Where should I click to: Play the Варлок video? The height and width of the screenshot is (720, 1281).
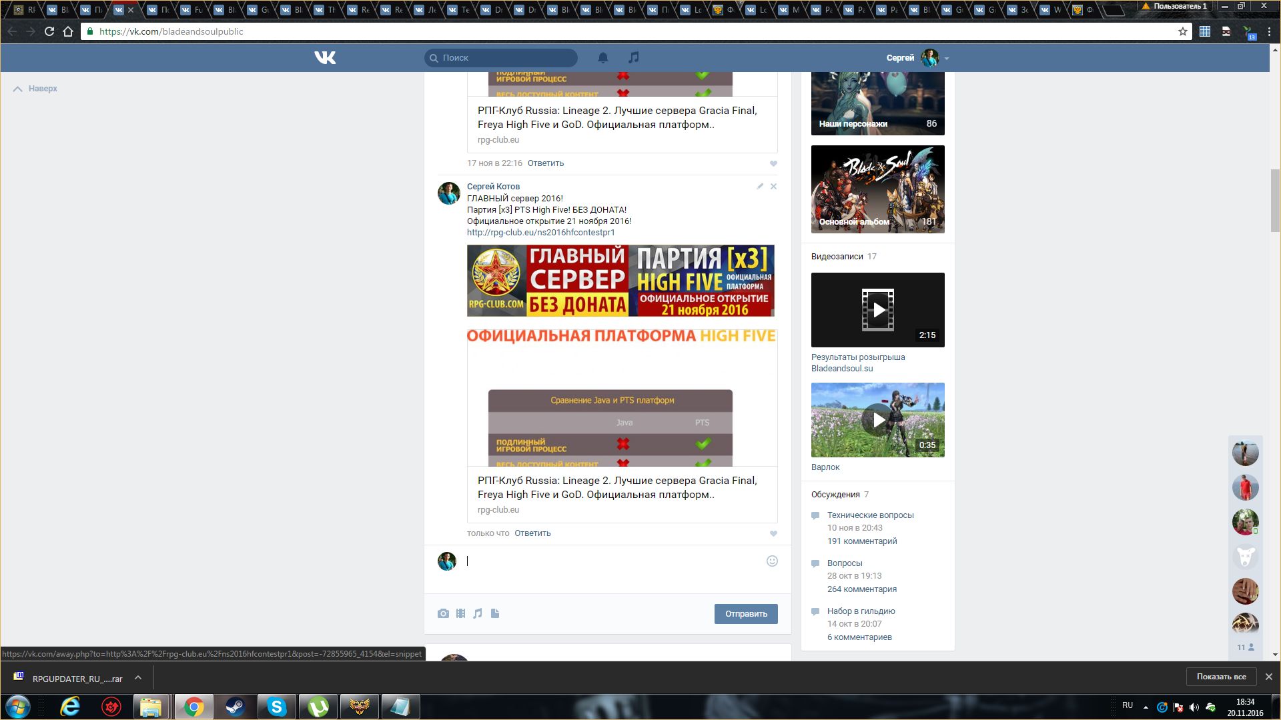pyautogui.click(x=878, y=420)
